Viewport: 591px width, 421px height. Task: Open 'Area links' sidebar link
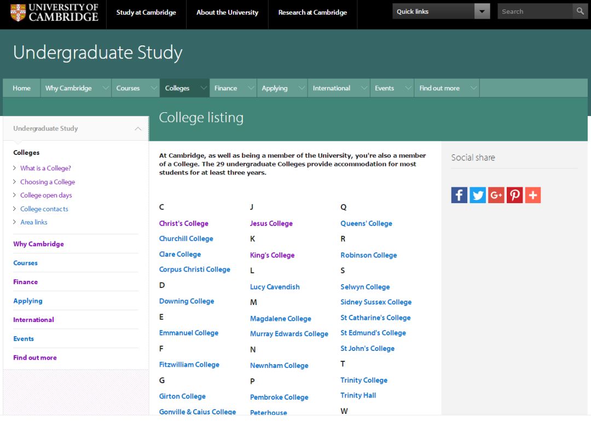click(34, 222)
